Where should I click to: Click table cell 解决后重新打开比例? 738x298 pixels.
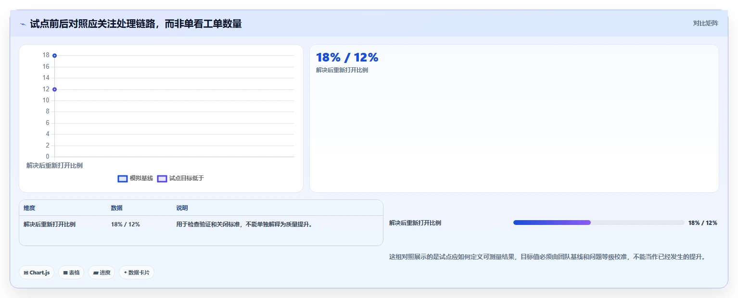pyautogui.click(x=50, y=224)
